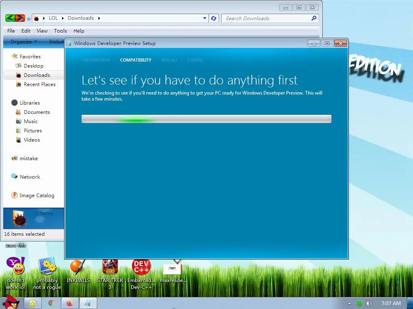
Task: Open Desktop under Favorites
Action: [x=33, y=66]
